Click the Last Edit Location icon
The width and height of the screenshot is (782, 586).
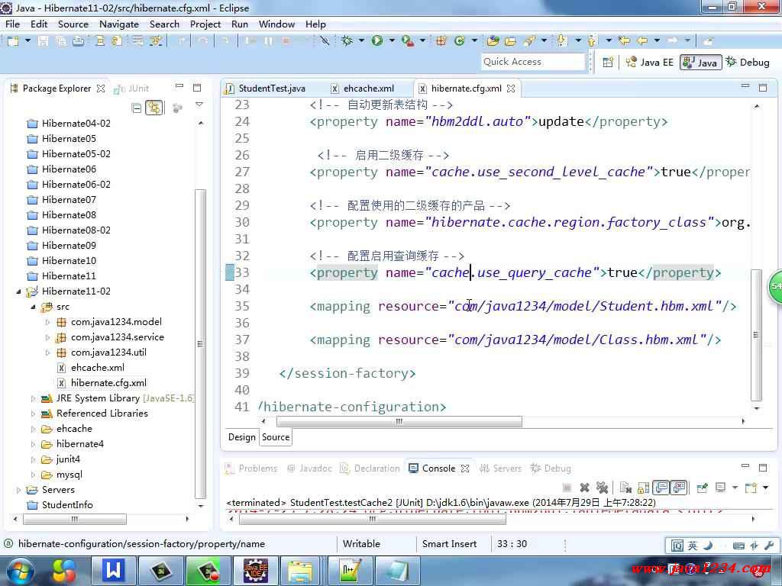coord(624,41)
